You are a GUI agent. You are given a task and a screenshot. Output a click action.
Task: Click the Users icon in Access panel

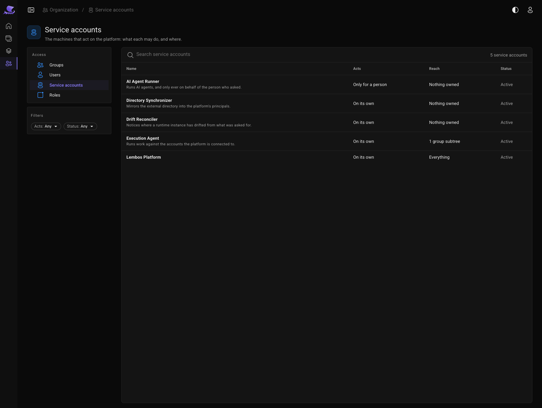point(40,75)
